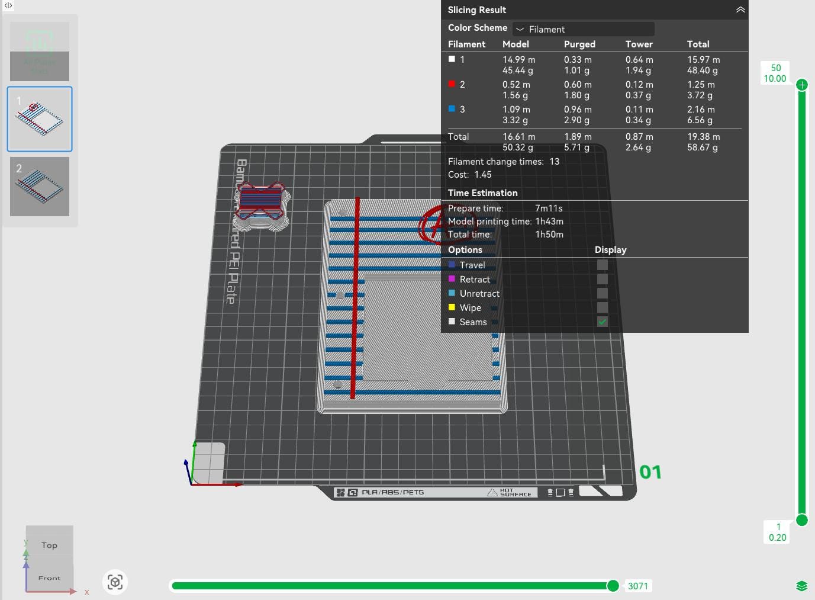Viewport: 815px width, 600px height.
Task: Click the Travel color legend square
Action: tap(452, 265)
